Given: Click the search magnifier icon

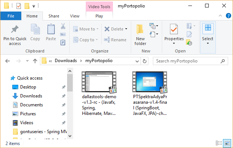Looking at the screenshot, I should (223, 61).
